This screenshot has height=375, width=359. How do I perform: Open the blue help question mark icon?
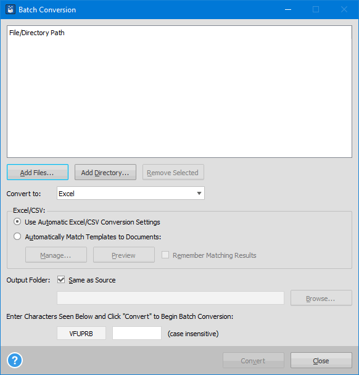click(x=15, y=360)
